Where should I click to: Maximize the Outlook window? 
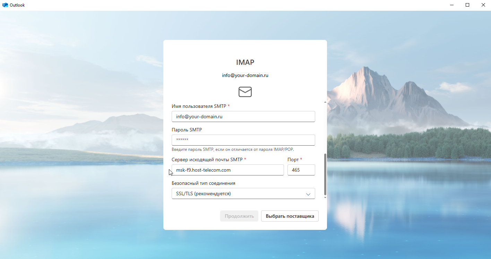pos(467,5)
